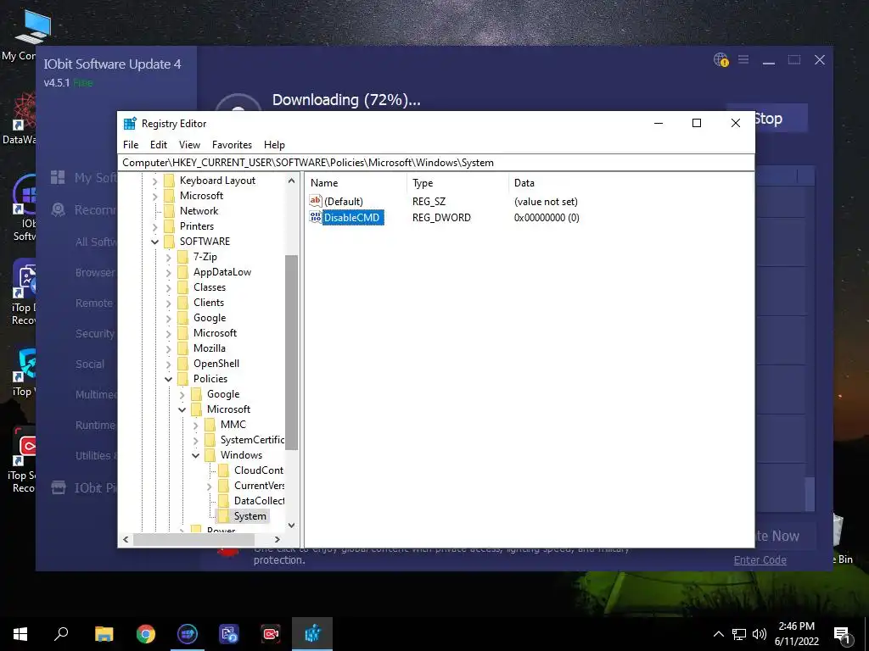Select the SystemCertificates key folder
Screen dimensions: 869x651
(x=252, y=440)
